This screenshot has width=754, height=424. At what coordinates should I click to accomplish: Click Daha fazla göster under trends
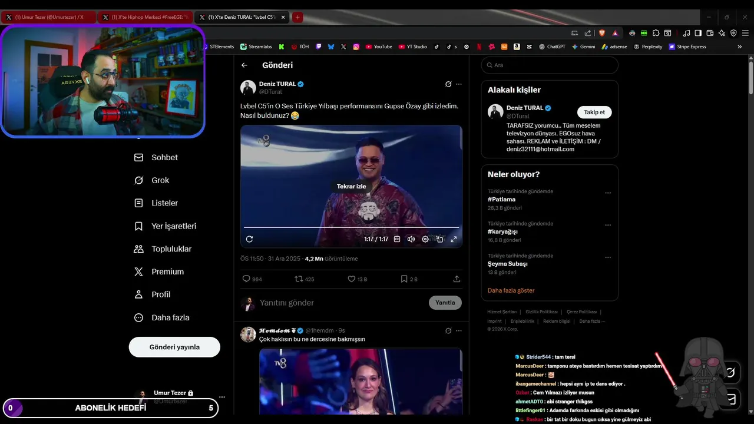point(511,290)
